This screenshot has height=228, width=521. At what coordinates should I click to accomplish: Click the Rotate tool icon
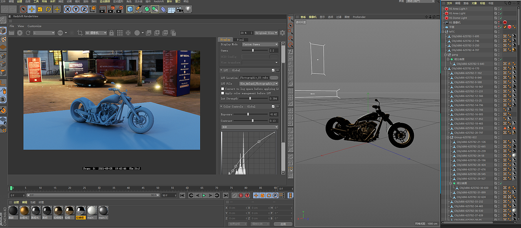click(x=48, y=9)
